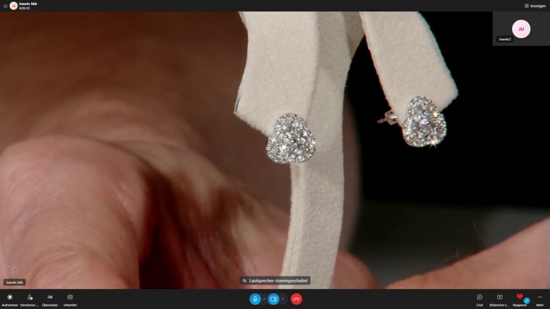This screenshot has width=550, height=309.
Task: Click the Juwelo bkk avatar icon
Action: (13, 6)
